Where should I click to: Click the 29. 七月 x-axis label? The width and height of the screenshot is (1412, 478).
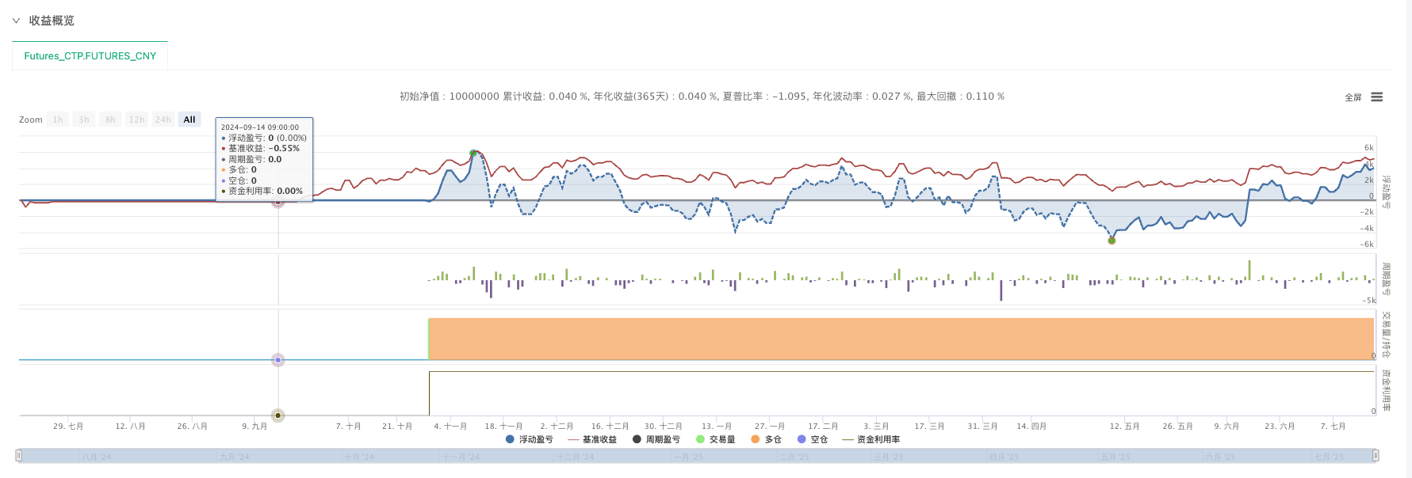(x=68, y=427)
